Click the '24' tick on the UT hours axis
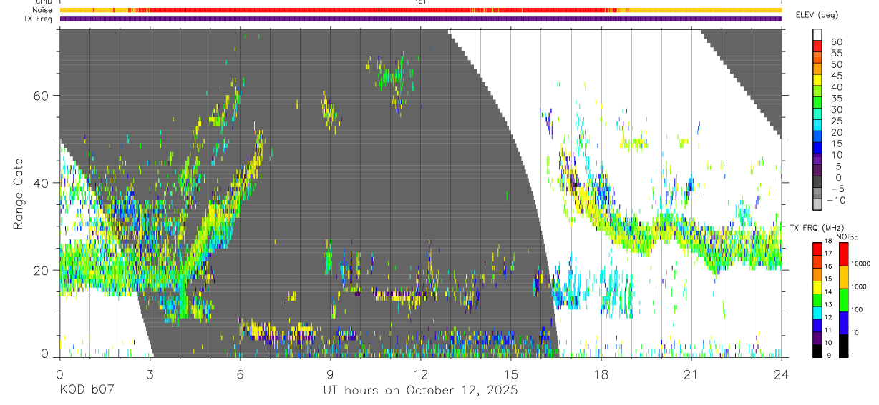Viewport: 879px width, 405px height. click(781, 374)
